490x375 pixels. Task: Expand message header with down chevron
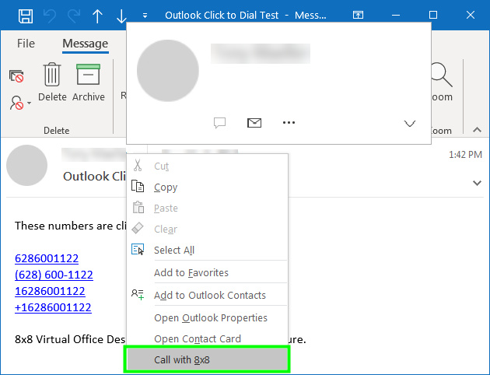(477, 183)
